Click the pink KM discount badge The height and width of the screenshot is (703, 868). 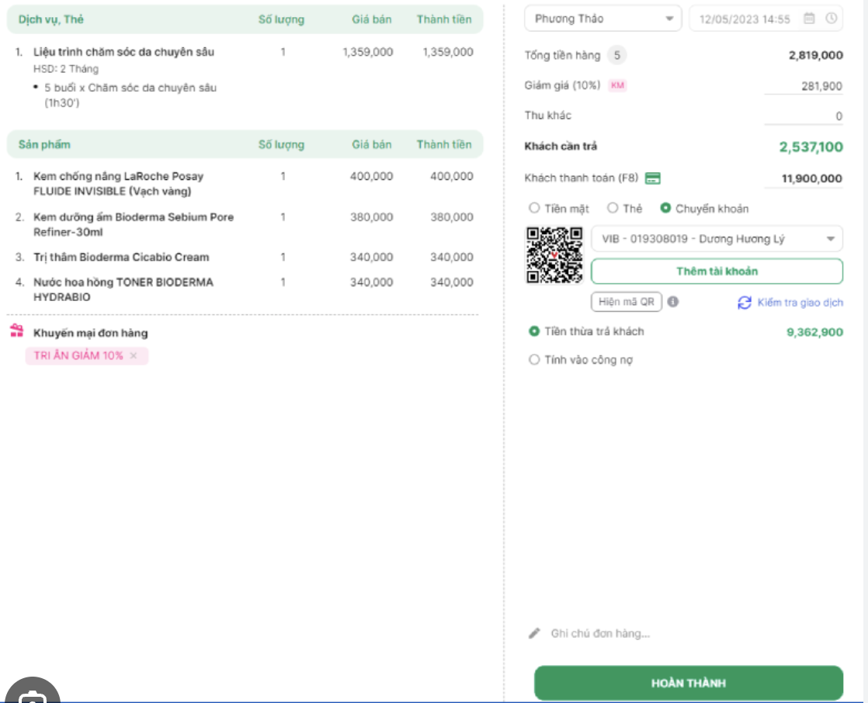(617, 85)
